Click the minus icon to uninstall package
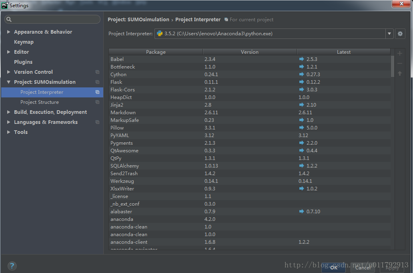This screenshot has height=273, width=413. pyautogui.click(x=399, y=64)
